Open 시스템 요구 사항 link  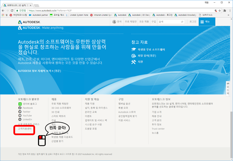[x=93, y=124]
